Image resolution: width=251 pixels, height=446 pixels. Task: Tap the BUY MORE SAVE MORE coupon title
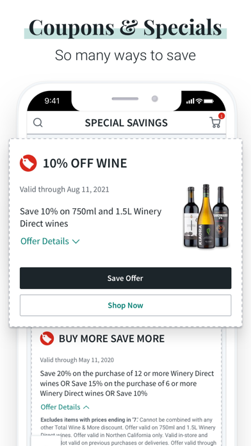click(111, 338)
